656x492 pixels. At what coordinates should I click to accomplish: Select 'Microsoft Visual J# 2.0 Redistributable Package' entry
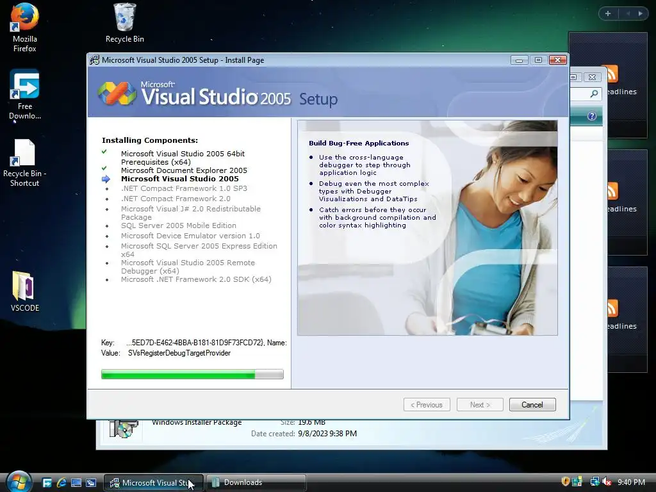click(191, 213)
